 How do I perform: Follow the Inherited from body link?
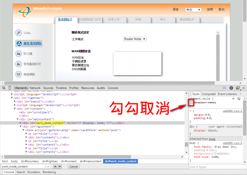pos(212,139)
